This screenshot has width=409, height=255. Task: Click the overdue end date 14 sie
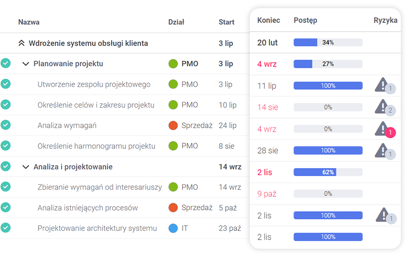268,108
